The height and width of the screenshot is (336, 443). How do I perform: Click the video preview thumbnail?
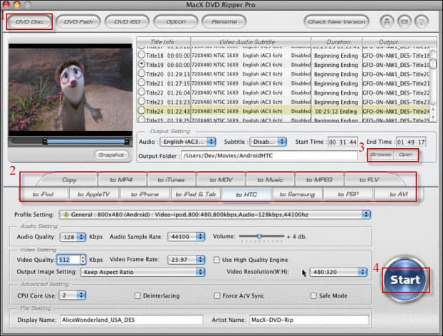point(71,90)
